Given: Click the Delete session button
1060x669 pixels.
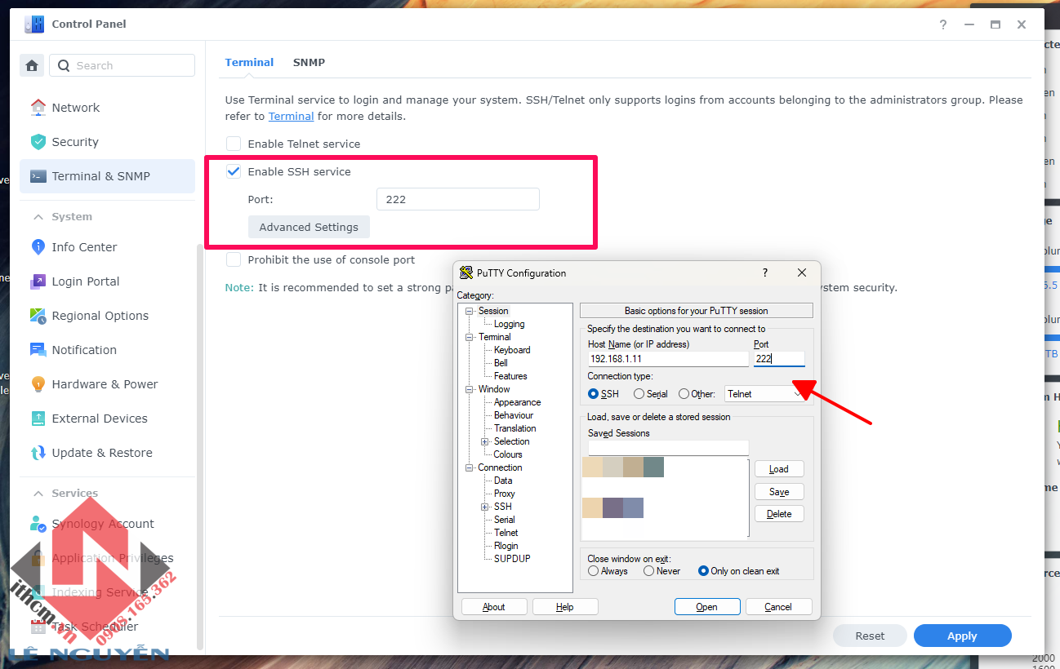Looking at the screenshot, I should (x=779, y=514).
